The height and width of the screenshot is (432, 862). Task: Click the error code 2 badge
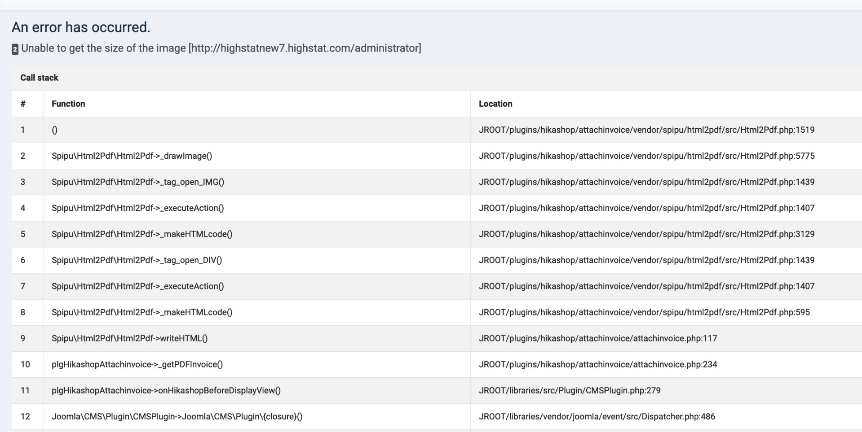(15, 49)
